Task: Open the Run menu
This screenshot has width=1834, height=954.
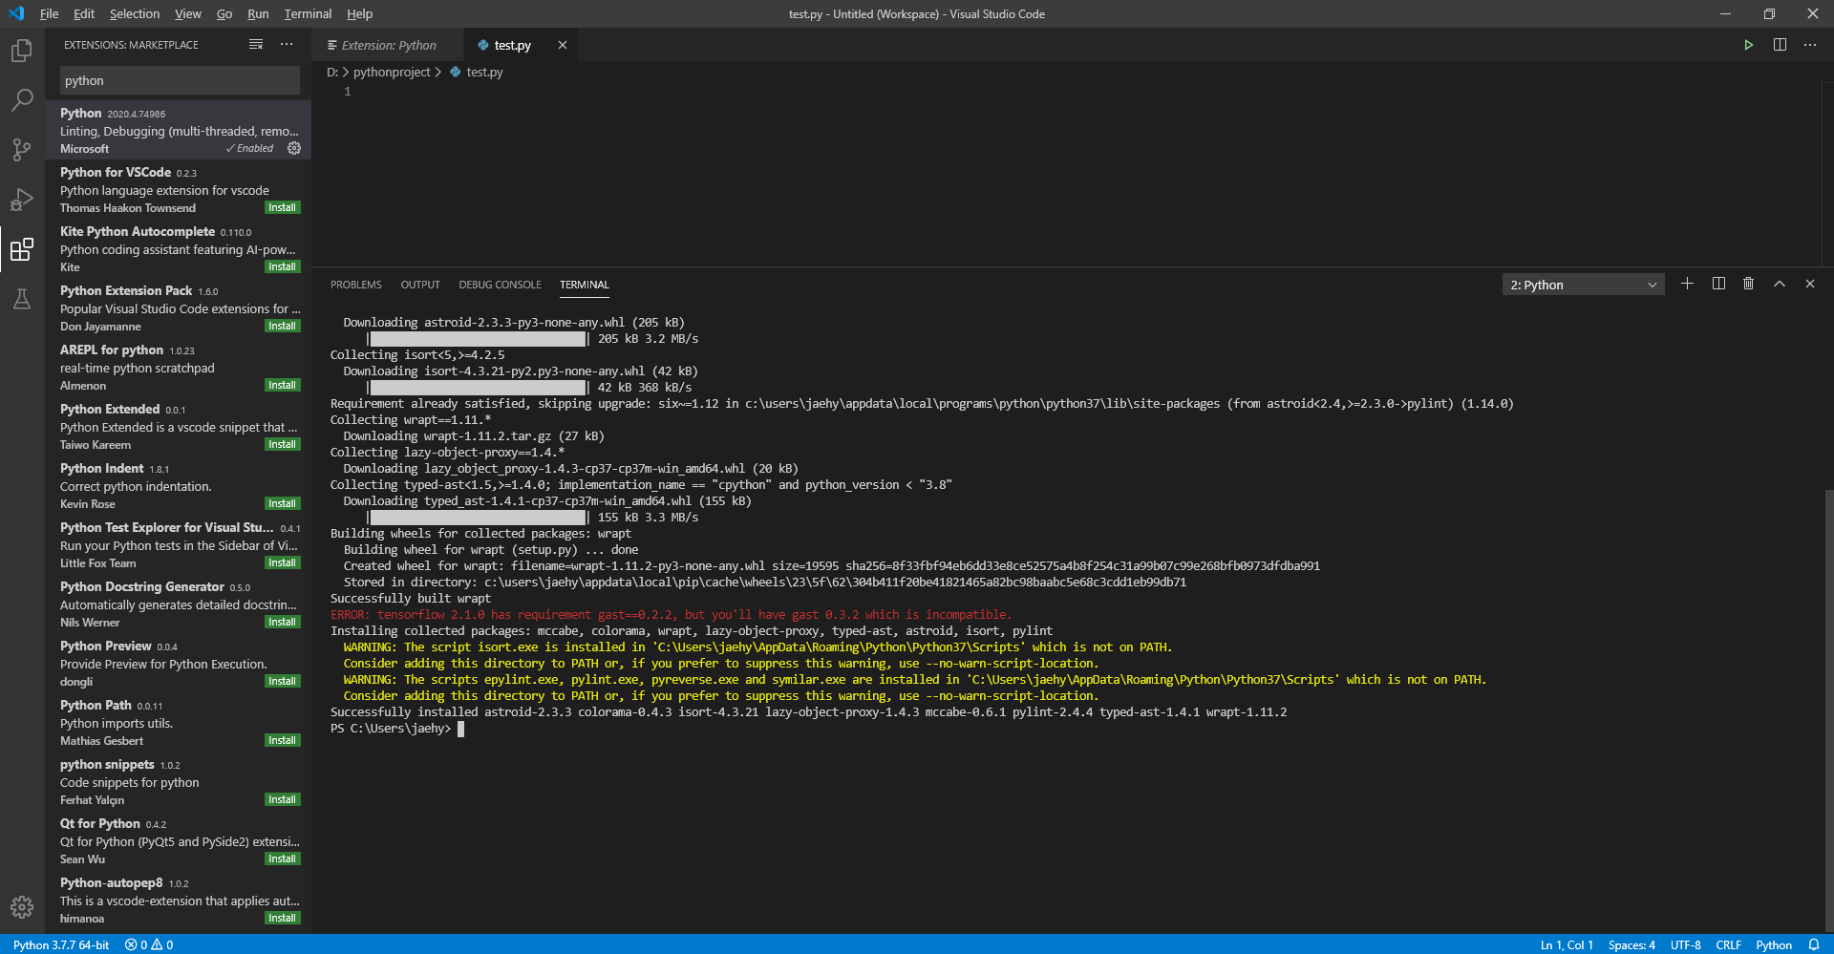Action: click(258, 13)
